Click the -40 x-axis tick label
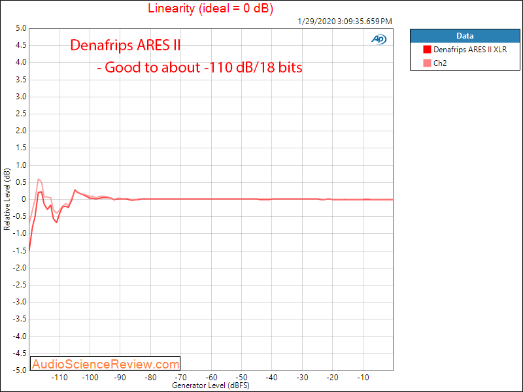This screenshot has height=392, width=523. [272, 378]
